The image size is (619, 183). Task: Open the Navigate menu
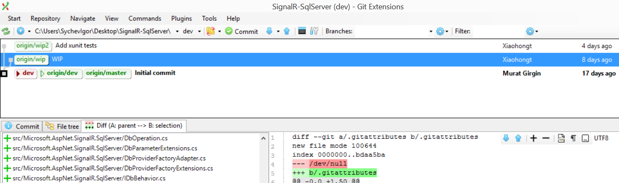tap(82, 19)
